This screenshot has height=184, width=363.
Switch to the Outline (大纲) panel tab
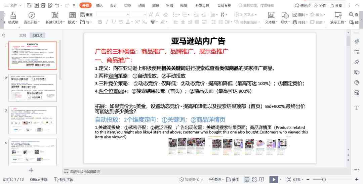tap(23, 35)
